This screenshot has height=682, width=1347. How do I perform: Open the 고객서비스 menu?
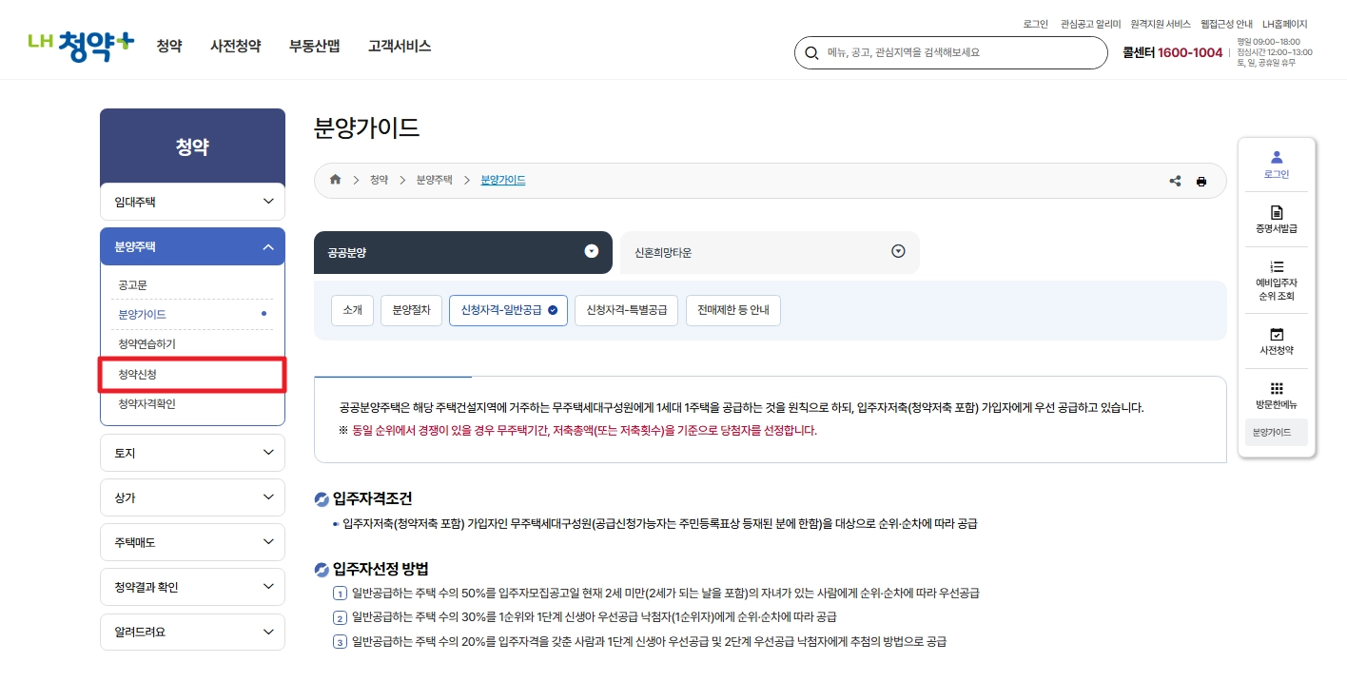(399, 45)
